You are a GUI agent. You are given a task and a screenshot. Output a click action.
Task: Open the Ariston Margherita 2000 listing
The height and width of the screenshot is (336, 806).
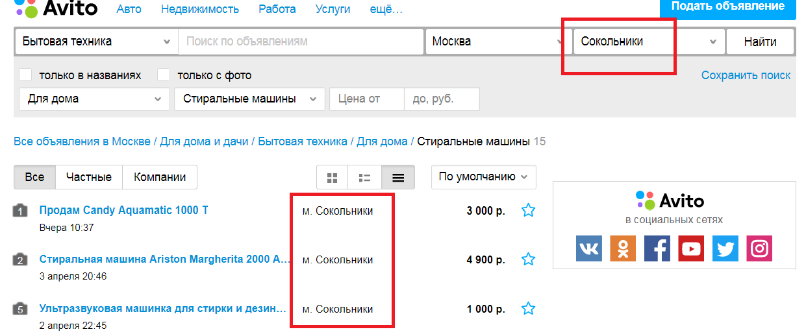pos(164,259)
